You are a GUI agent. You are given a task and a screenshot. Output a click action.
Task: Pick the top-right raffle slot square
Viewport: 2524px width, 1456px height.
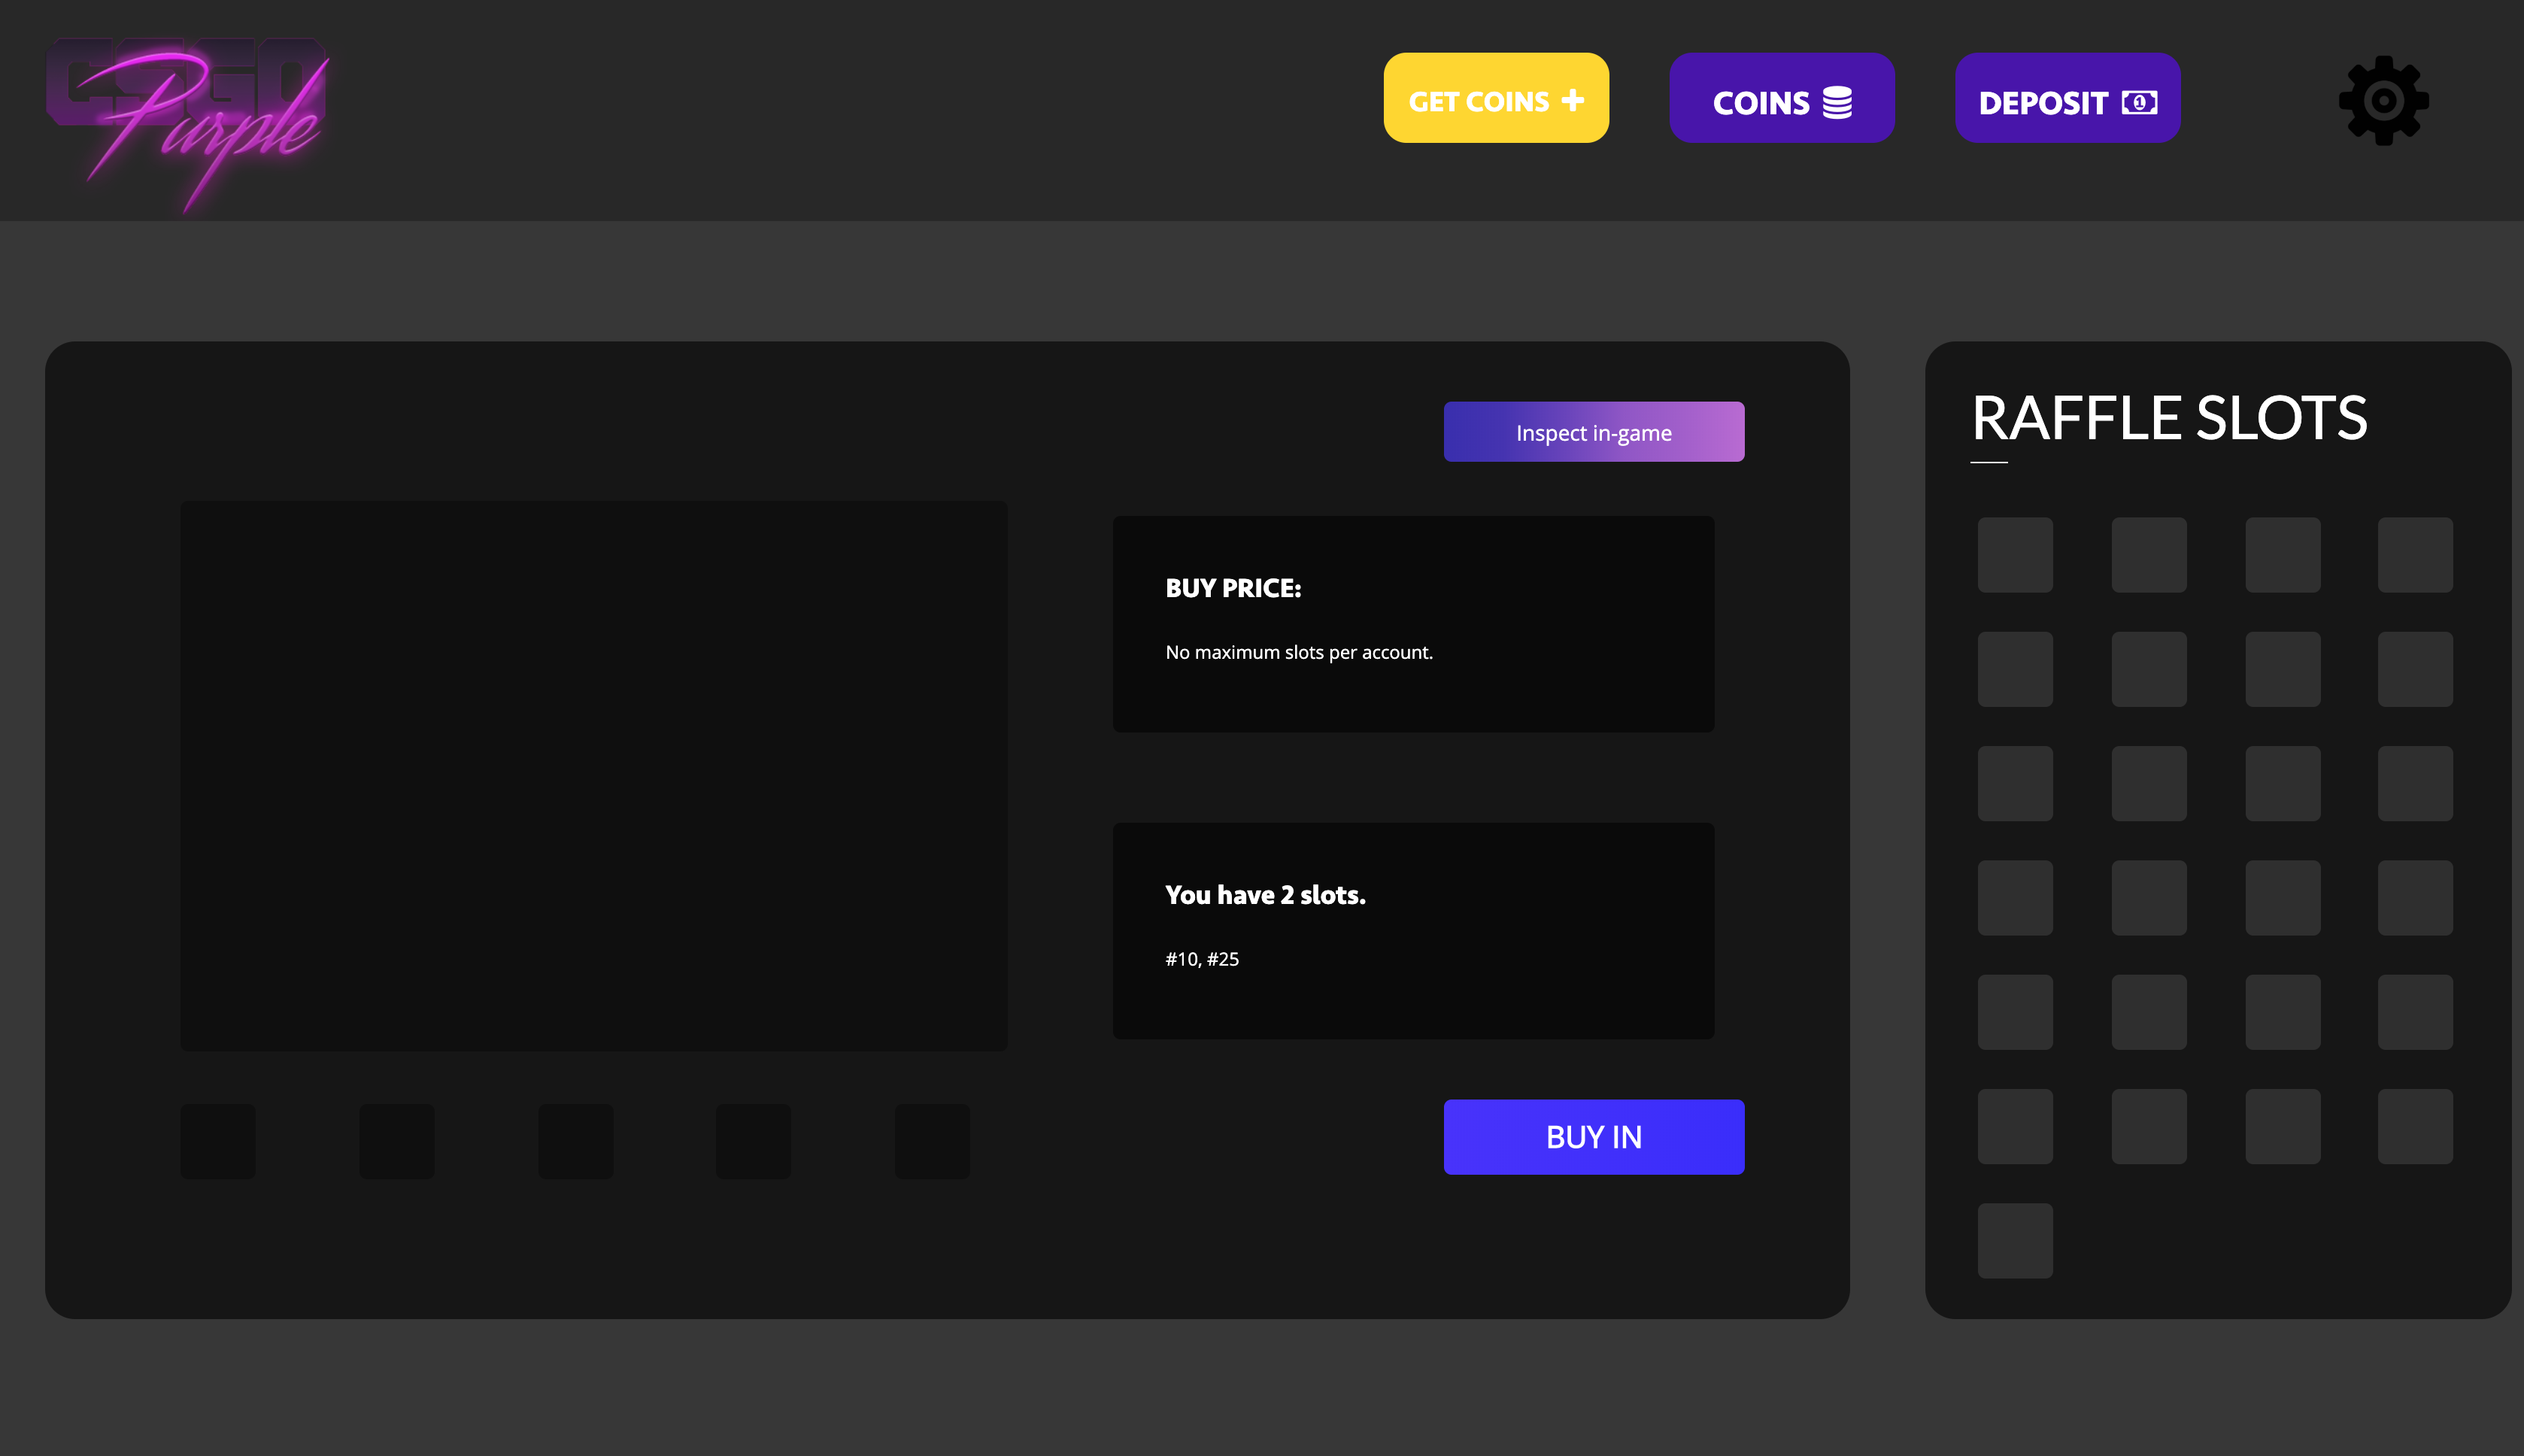[2415, 555]
